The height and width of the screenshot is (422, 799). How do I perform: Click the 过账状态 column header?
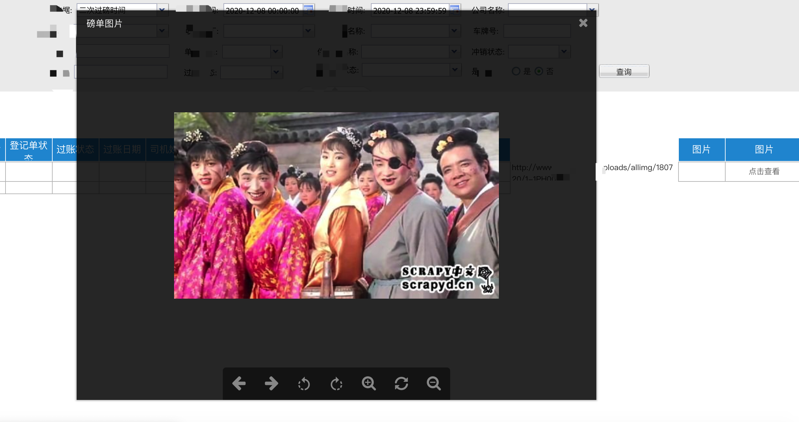coord(75,149)
